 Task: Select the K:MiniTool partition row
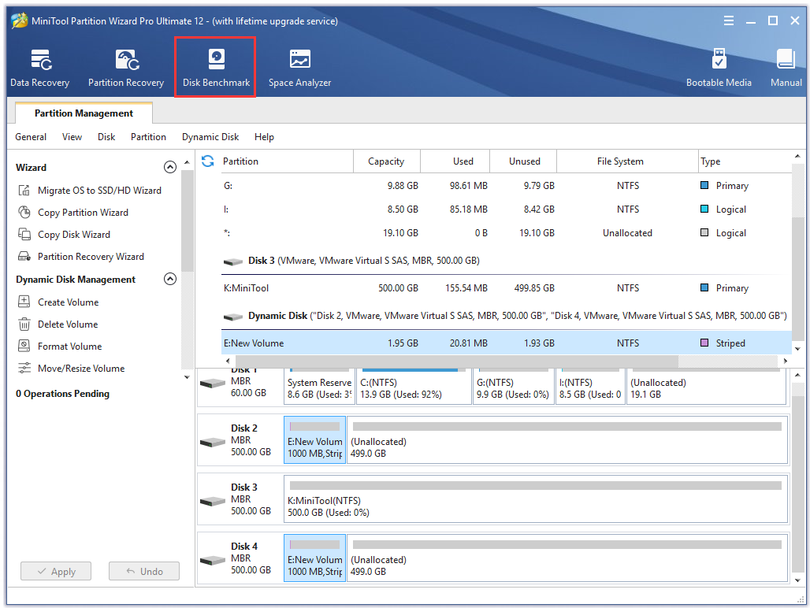506,288
